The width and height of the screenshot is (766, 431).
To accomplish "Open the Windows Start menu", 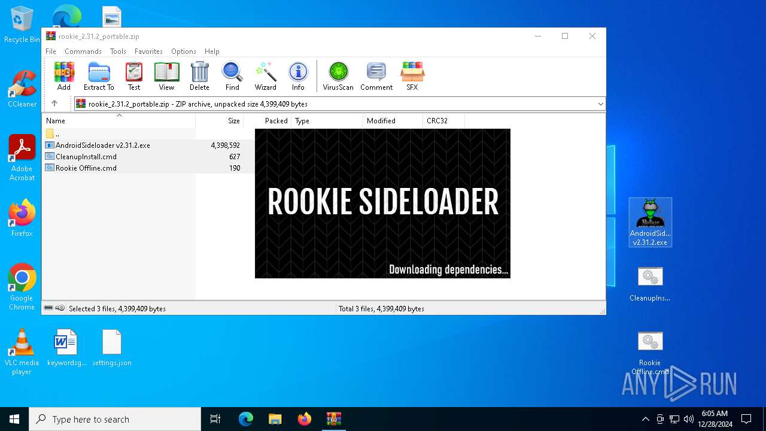I will tap(14, 419).
